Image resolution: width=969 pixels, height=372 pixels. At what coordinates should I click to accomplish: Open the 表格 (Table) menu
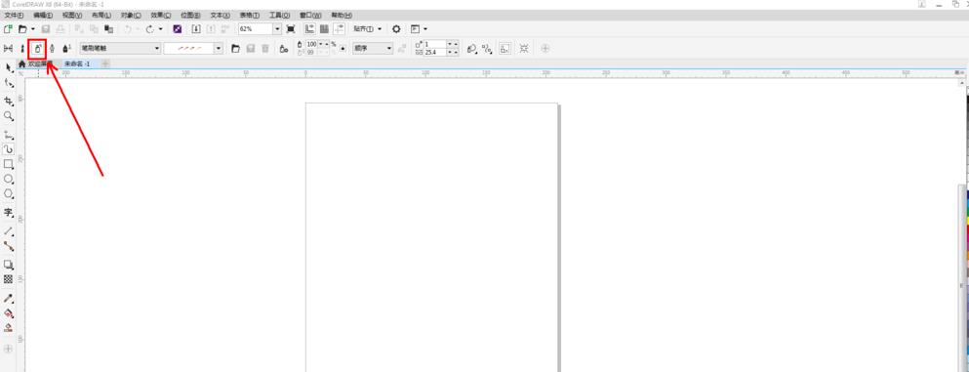point(250,15)
